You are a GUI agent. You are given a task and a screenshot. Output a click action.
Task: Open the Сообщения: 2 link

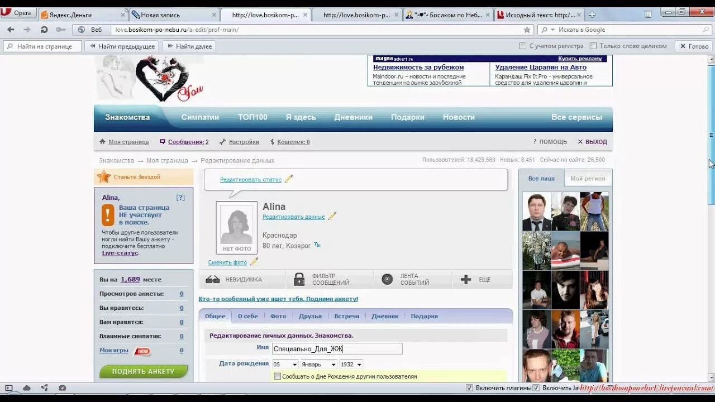(188, 142)
